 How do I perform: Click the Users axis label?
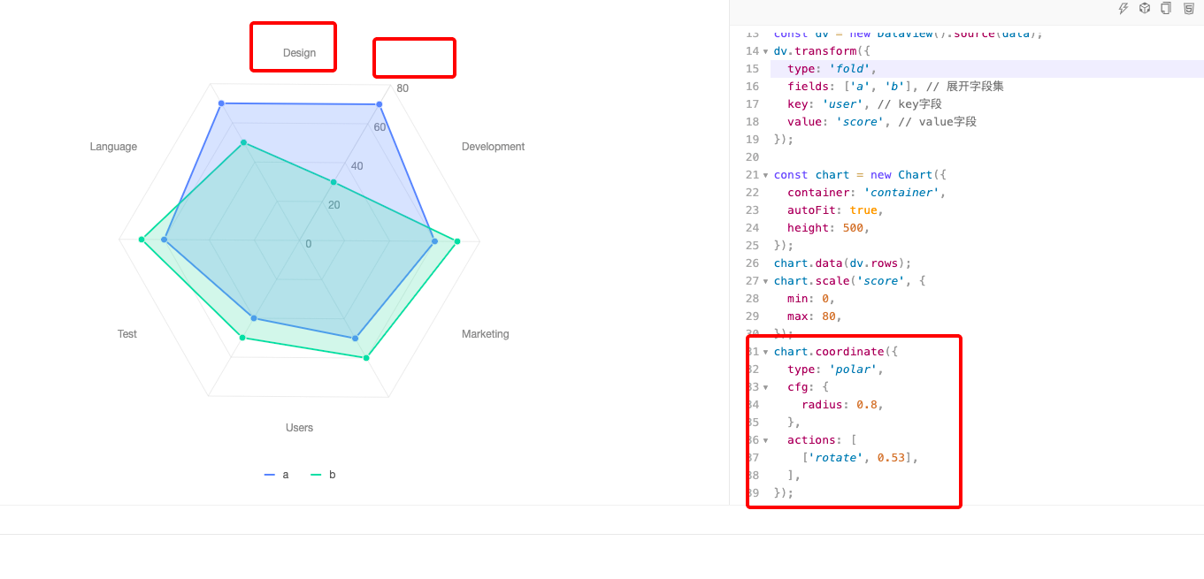point(299,427)
